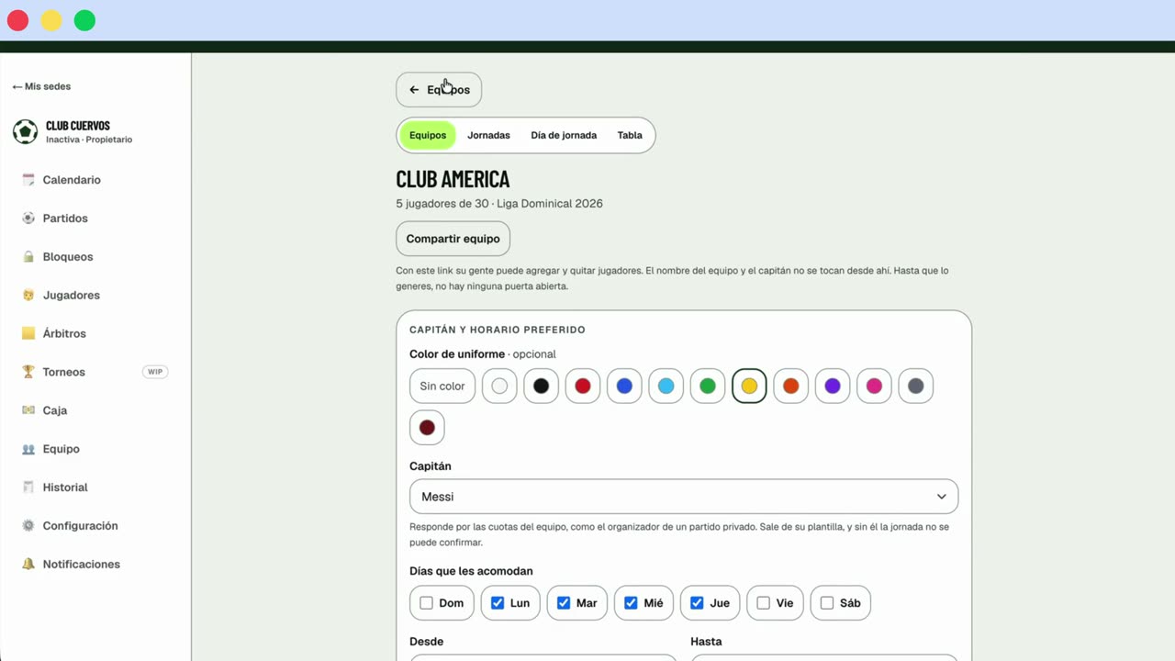Click the Compartir equipo button
Screen dimensions: 1175x661
point(453,239)
